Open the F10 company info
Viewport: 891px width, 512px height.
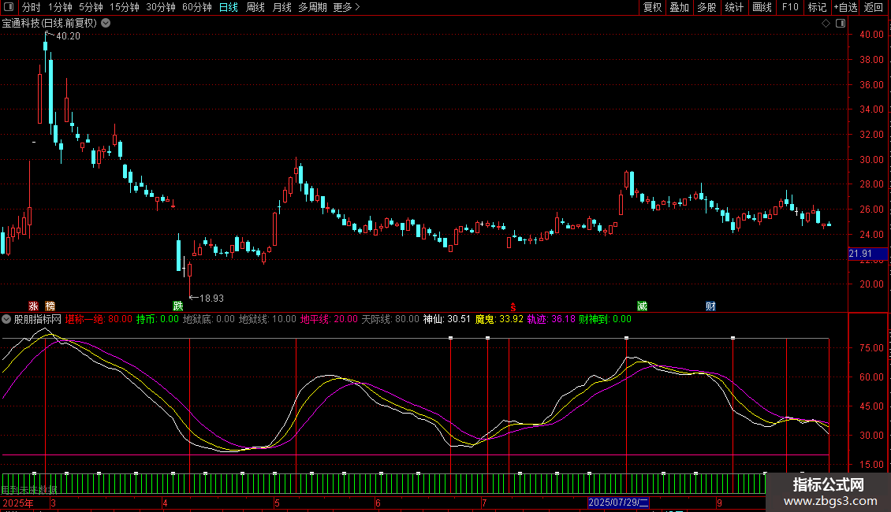tap(789, 8)
